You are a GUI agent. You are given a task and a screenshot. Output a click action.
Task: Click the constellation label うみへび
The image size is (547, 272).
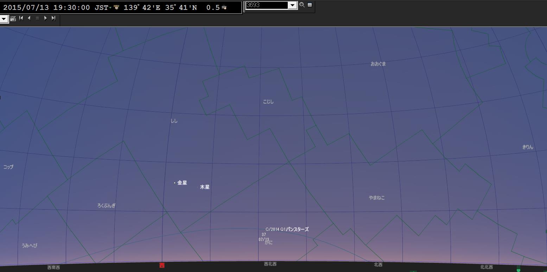click(x=29, y=245)
